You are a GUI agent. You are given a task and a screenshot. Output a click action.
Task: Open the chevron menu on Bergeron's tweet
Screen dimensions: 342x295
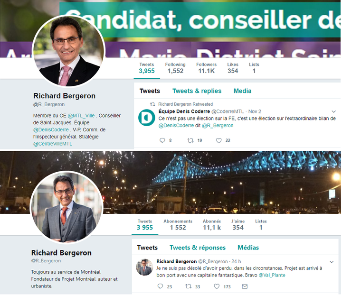(332, 262)
